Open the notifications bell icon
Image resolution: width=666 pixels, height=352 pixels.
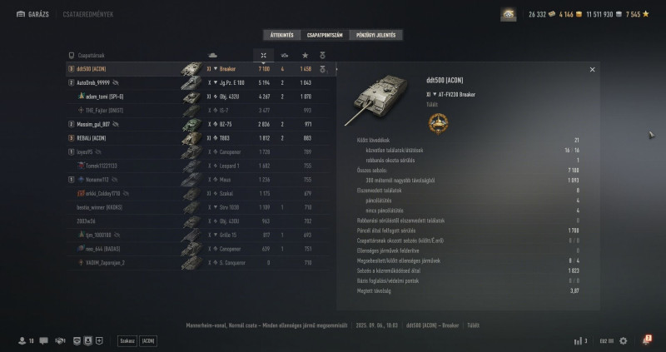coord(647,340)
